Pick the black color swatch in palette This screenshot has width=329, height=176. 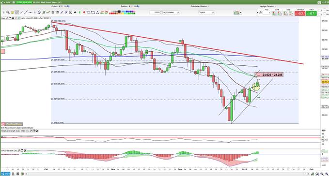[x=119, y=11]
